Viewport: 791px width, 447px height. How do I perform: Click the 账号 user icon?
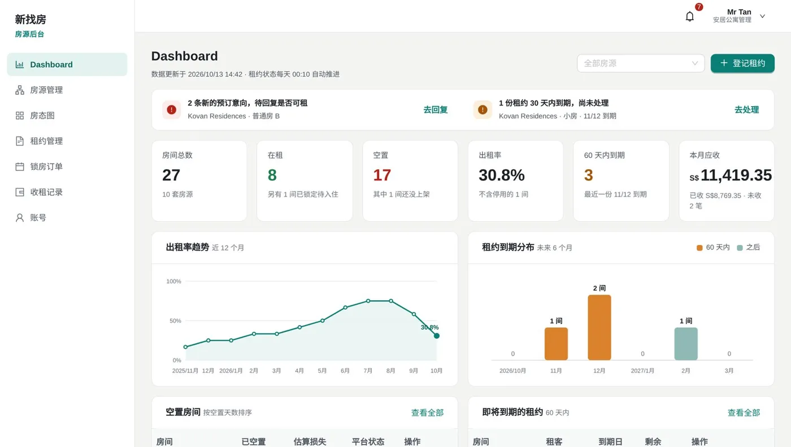point(20,217)
